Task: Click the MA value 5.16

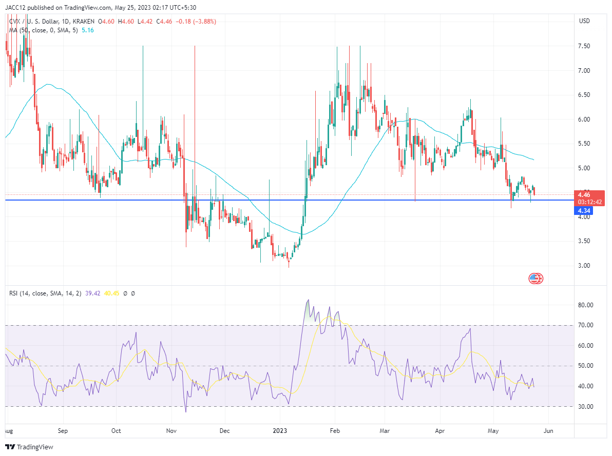Action: coord(88,30)
